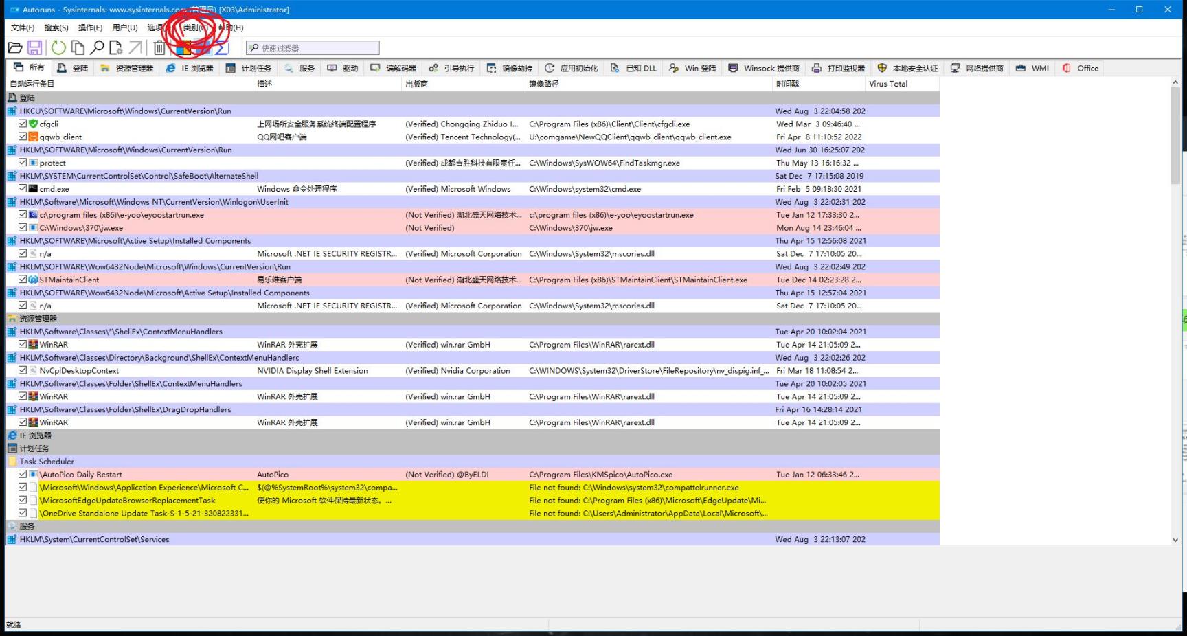Toggle the protect entry checkbox
1187x636 pixels.
[x=23, y=163]
